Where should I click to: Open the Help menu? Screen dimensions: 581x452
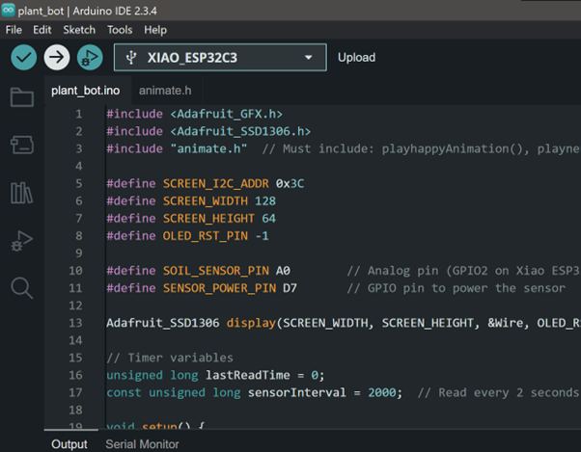click(x=155, y=30)
